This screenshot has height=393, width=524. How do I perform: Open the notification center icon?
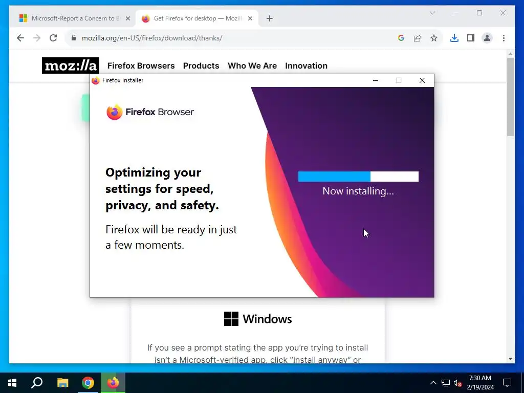coord(507,383)
